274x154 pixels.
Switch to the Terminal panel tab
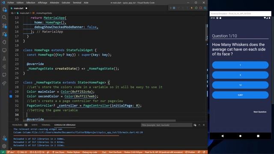(46, 125)
